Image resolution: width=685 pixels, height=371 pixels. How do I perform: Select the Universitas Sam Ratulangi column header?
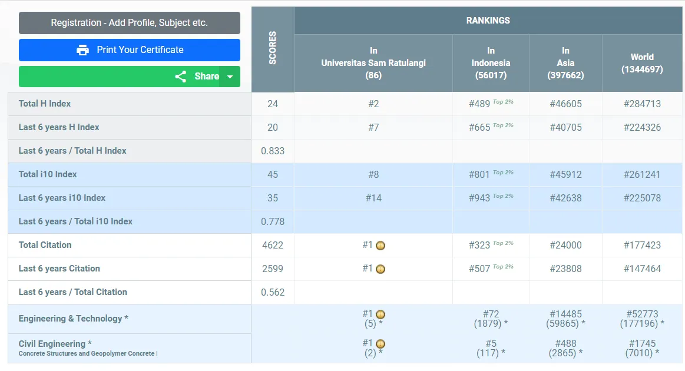point(373,63)
